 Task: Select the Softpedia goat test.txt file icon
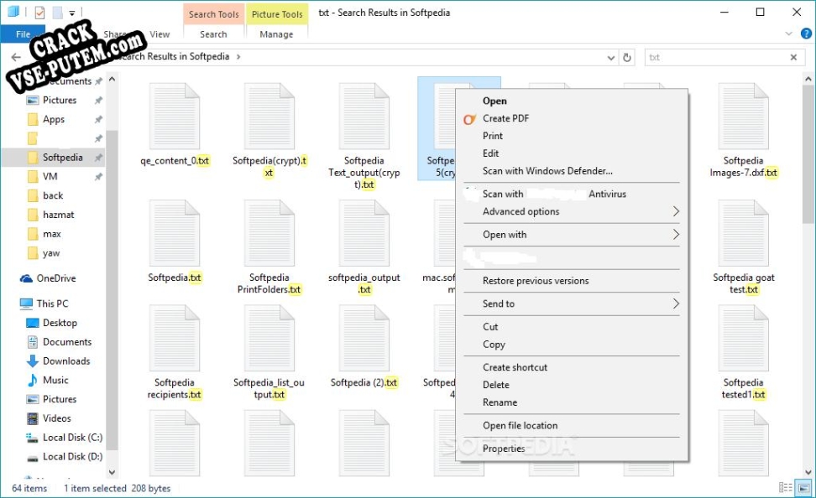click(x=743, y=234)
